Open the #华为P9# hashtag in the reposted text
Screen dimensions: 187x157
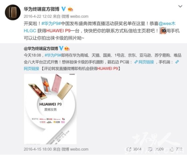(53, 55)
